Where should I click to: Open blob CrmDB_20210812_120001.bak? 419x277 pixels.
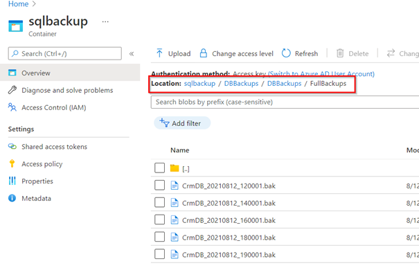(x=229, y=186)
